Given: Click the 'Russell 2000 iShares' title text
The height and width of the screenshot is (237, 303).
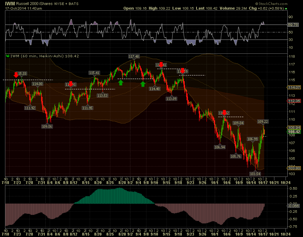Looking at the screenshot, I should pos(35,4).
